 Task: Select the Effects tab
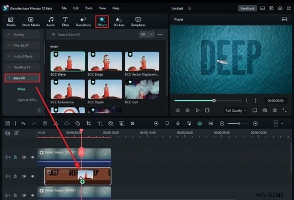[102, 22]
